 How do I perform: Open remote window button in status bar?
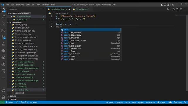tap(2, 102)
